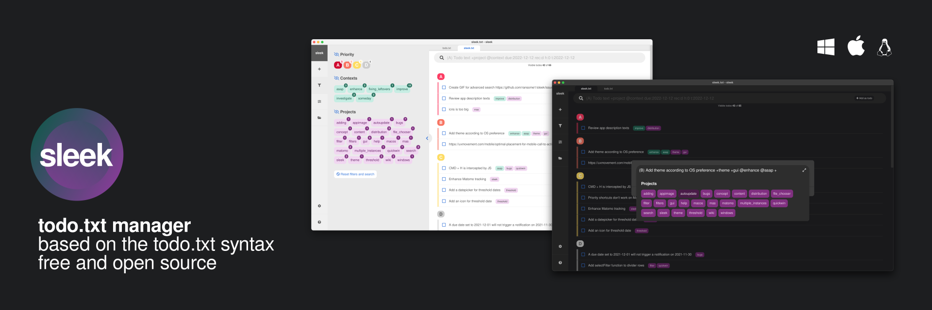Check 'Create GIF for advanced search' todo in light window
Image resolution: width=932 pixels, height=310 pixels.
click(444, 88)
